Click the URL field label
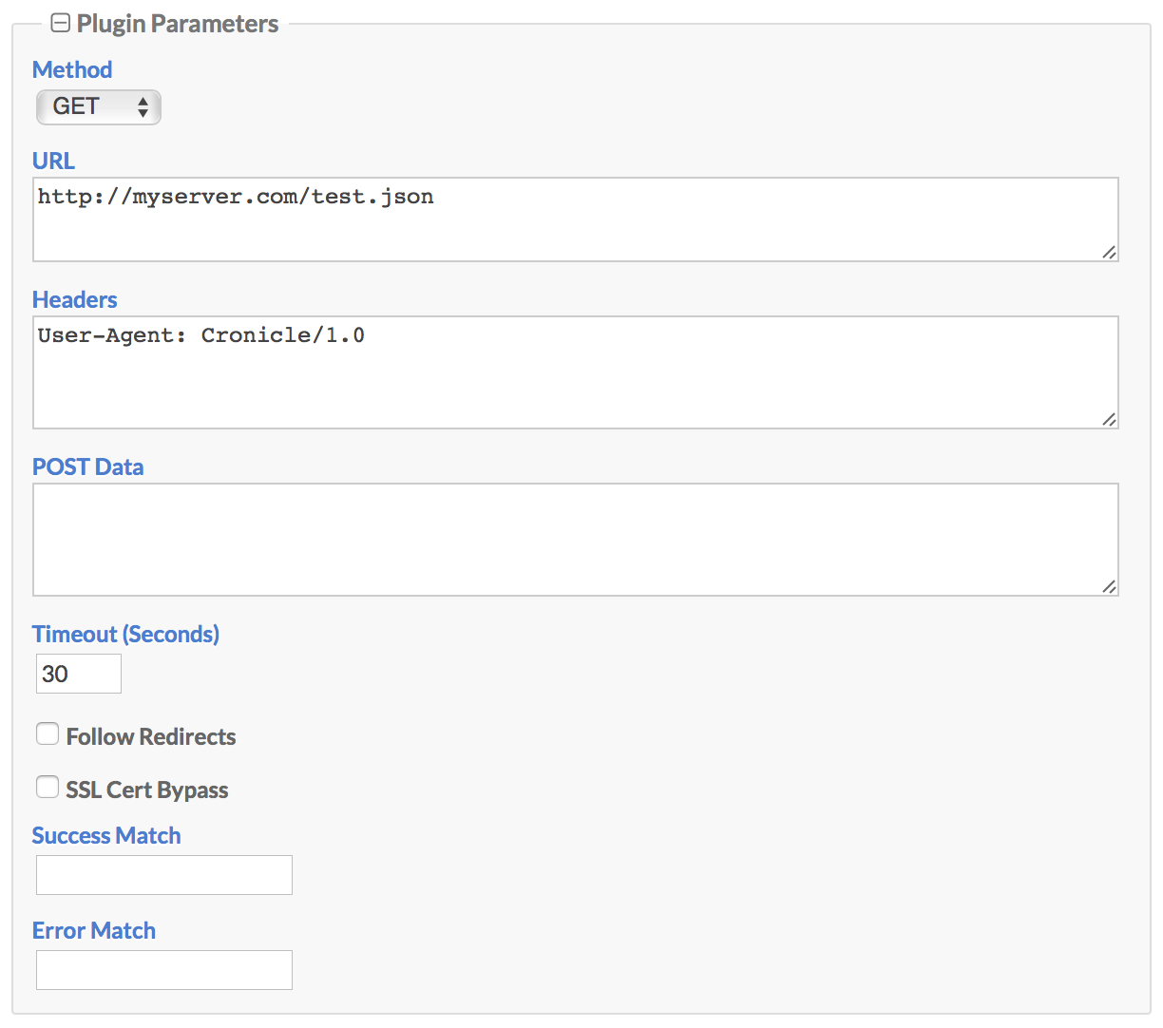This screenshot has width=1163, height=1028. click(x=53, y=161)
